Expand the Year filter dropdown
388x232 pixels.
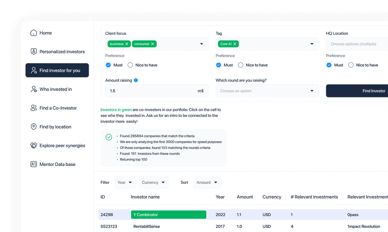click(125, 182)
